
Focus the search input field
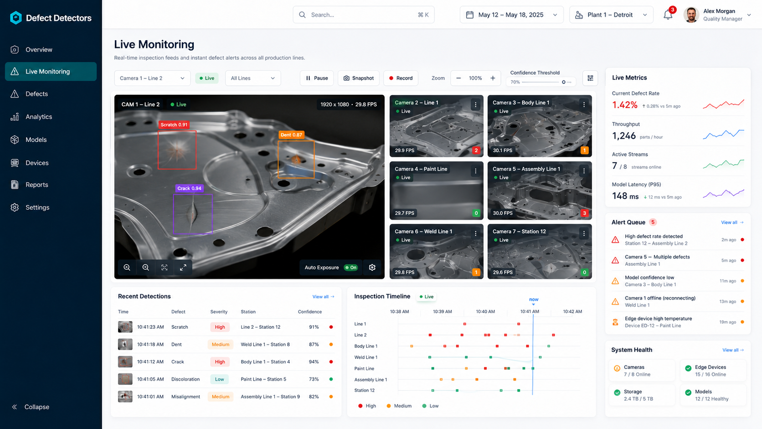(364, 15)
